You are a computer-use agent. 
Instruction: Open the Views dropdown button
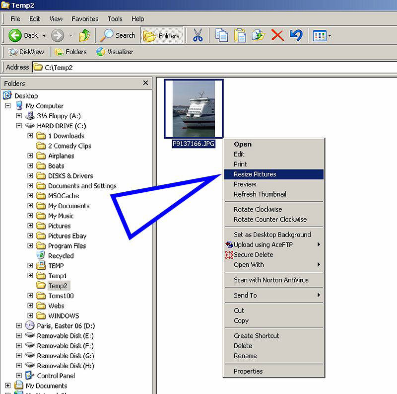click(x=322, y=36)
